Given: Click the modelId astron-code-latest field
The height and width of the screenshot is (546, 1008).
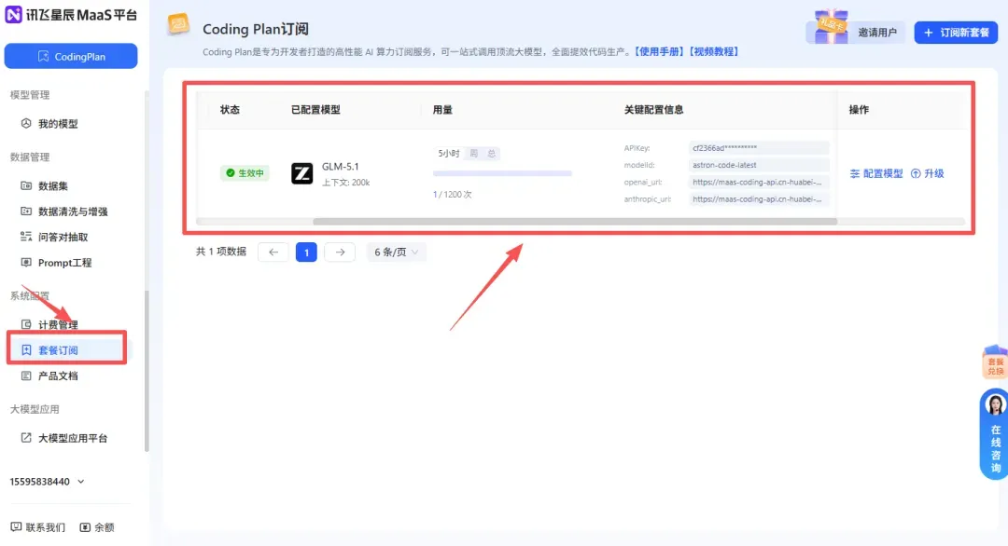Looking at the screenshot, I should pos(759,165).
